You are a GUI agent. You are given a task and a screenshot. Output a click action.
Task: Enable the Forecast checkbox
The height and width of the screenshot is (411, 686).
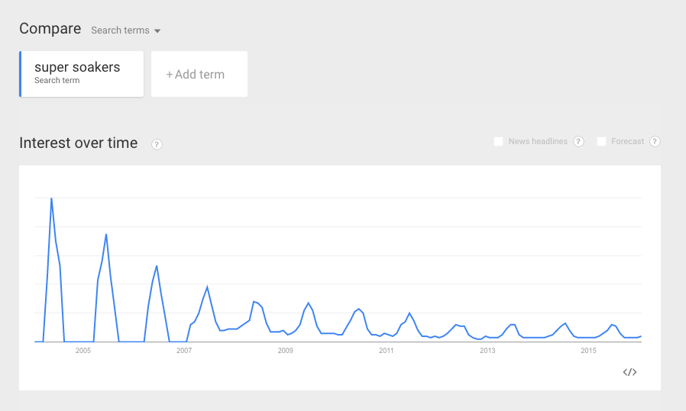point(601,142)
